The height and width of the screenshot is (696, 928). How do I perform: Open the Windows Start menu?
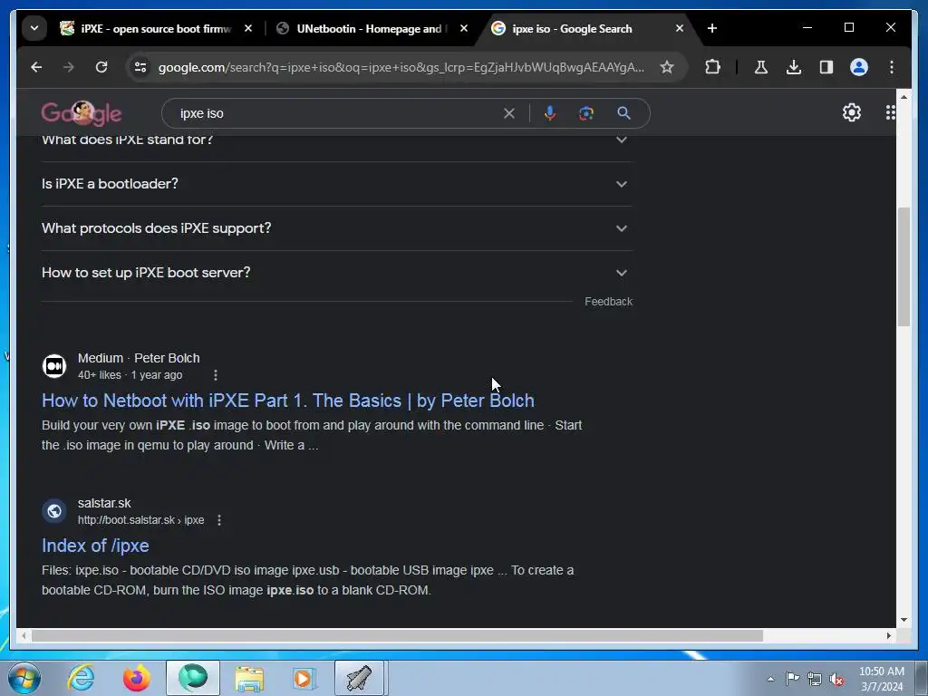point(24,678)
